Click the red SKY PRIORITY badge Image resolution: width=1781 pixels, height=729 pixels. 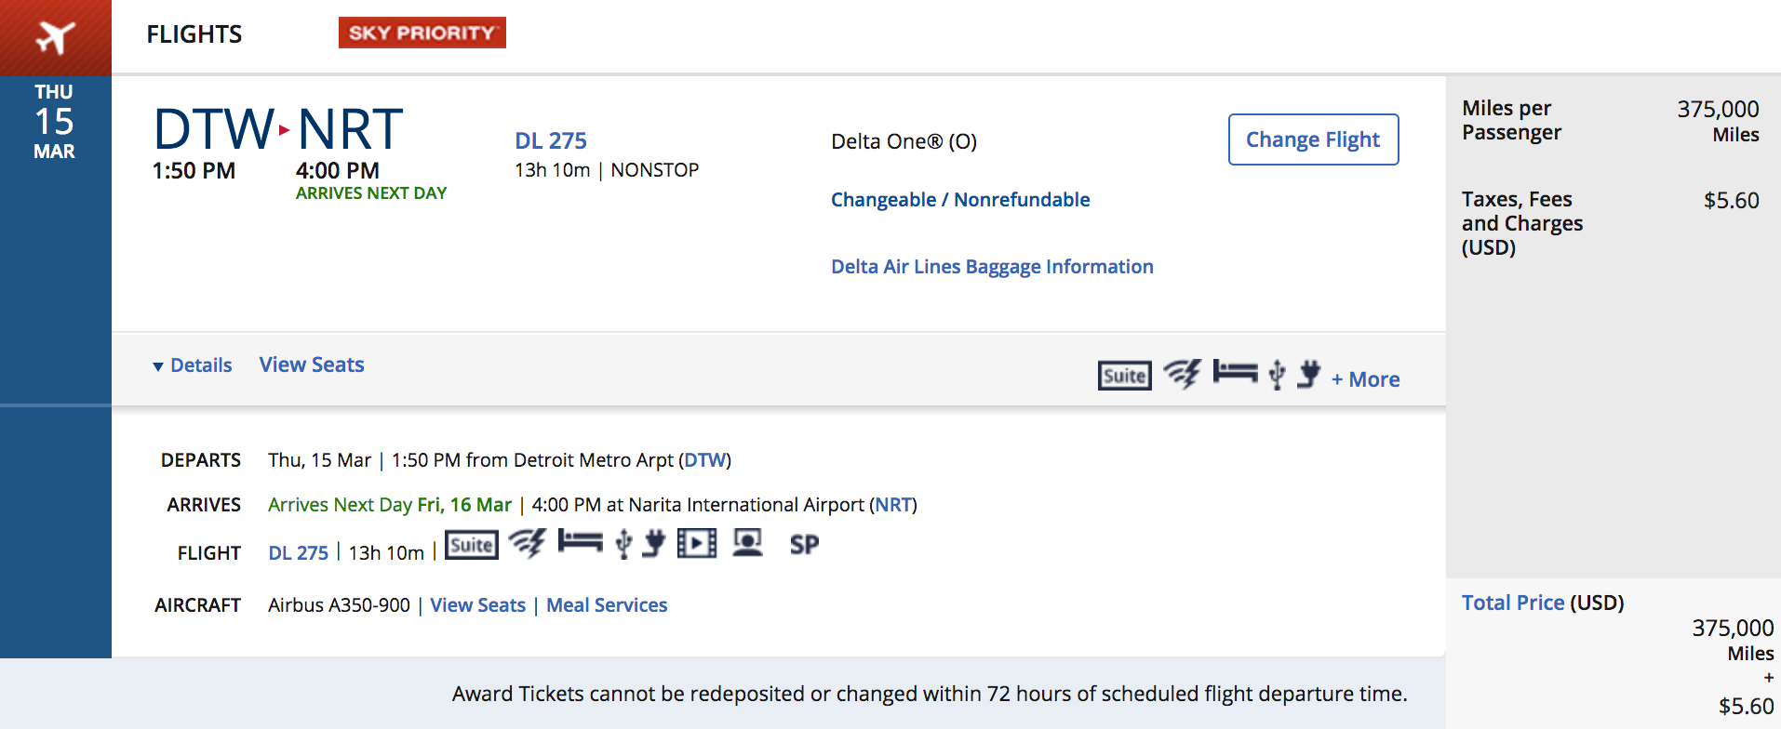(x=422, y=33)
